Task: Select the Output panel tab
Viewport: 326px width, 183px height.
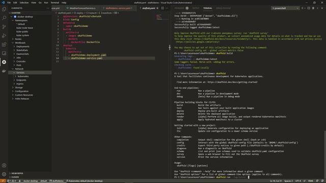Action: 196,8
